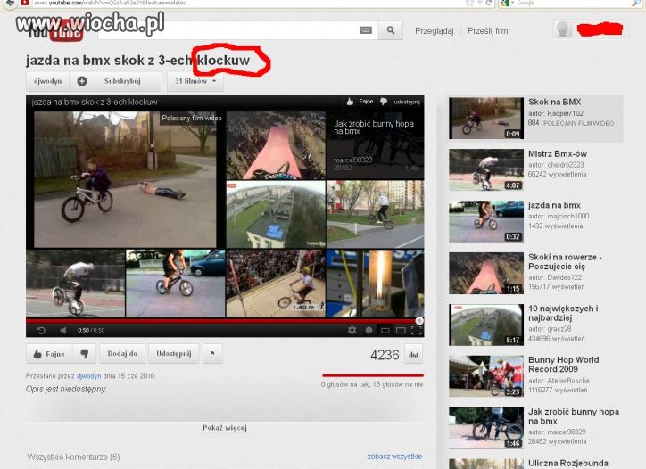This screenshot has height=469, width=646.
Task: Open the djwodyn channel button
Action: tap(48, 81)
